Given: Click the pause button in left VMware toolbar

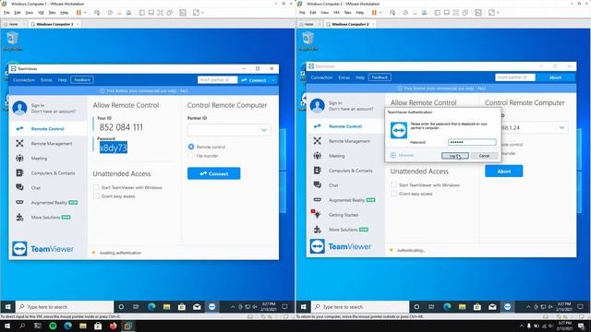Looking at the screenshot, I should click(78, 12).
